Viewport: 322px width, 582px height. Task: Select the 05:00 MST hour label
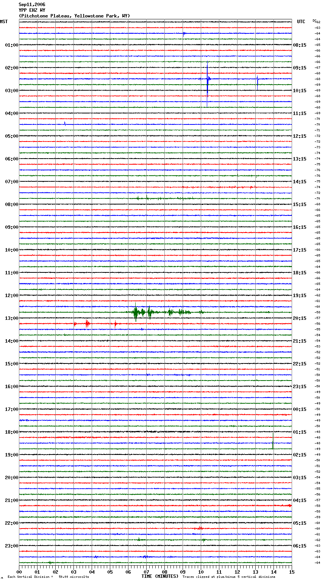point(12,136)
